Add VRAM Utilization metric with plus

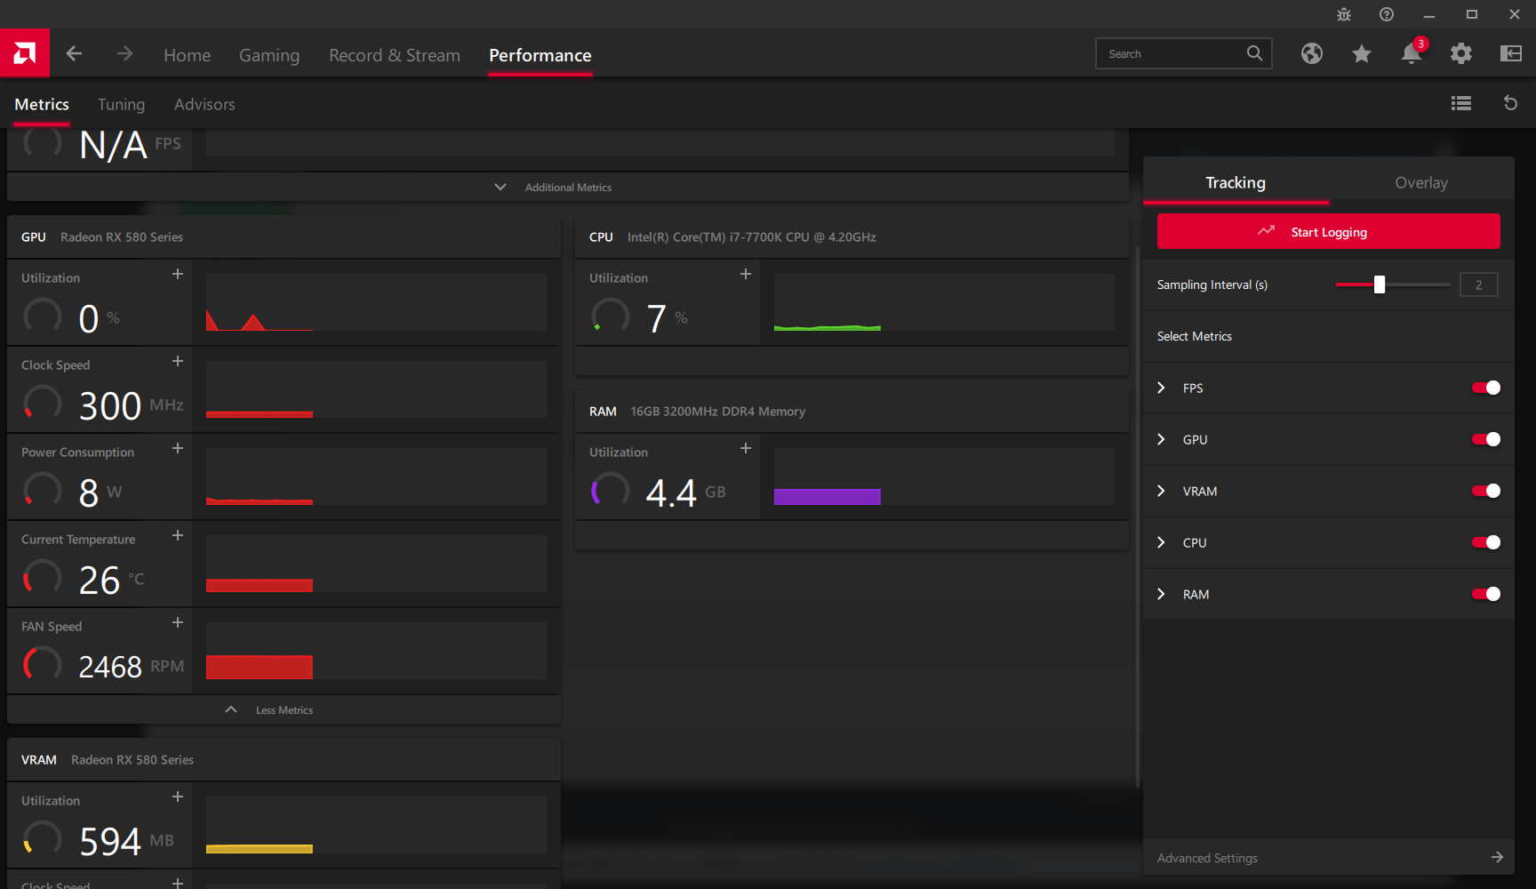pyautogui.click(x=178, y=797)
